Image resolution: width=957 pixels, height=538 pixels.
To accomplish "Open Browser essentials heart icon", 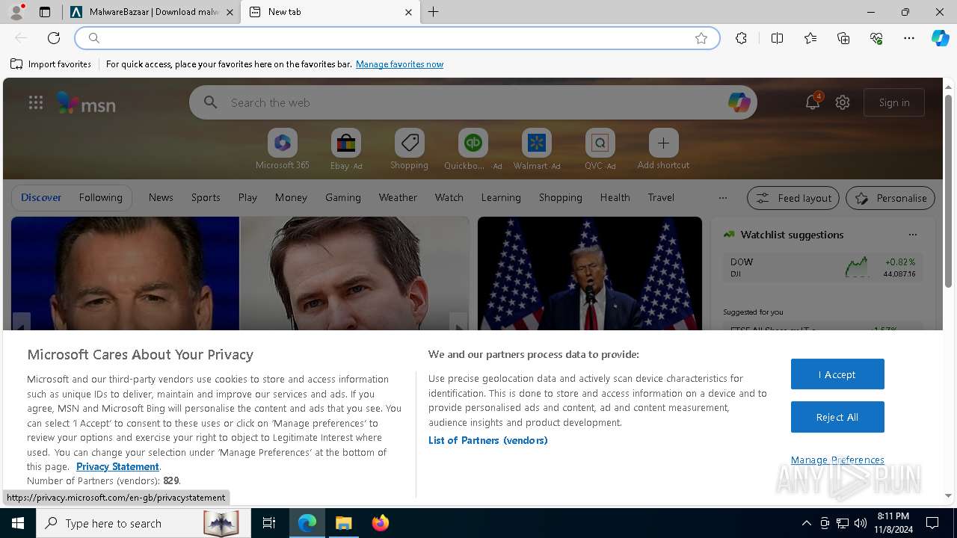I will [x=876, y=38].
